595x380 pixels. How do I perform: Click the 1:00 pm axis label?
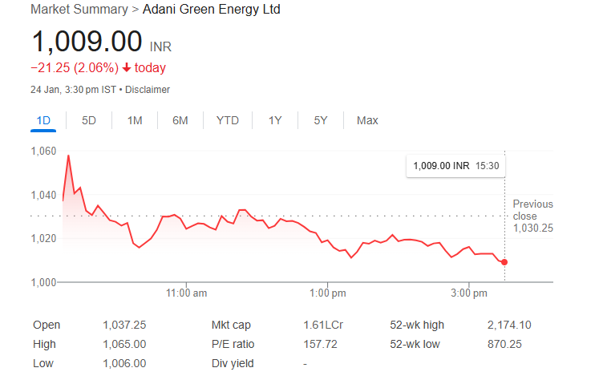[x=328, y=293]
